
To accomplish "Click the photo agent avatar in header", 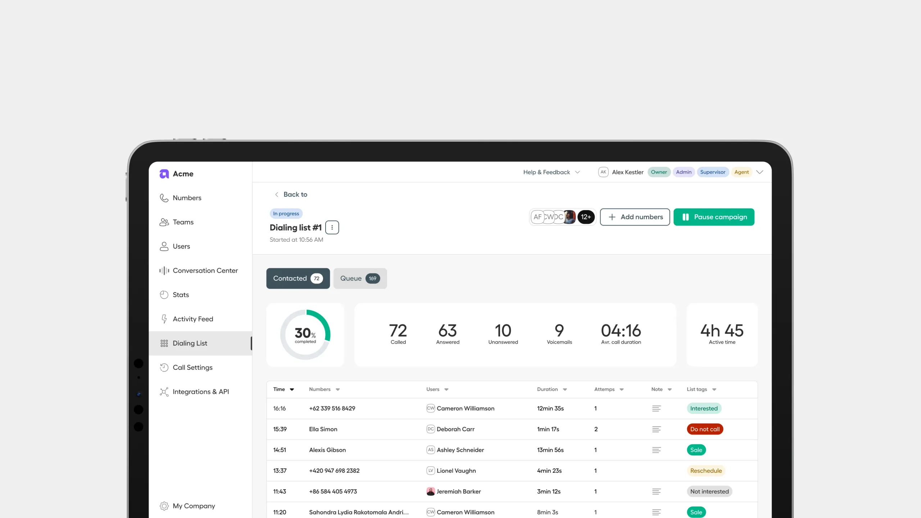I will 570,217.
